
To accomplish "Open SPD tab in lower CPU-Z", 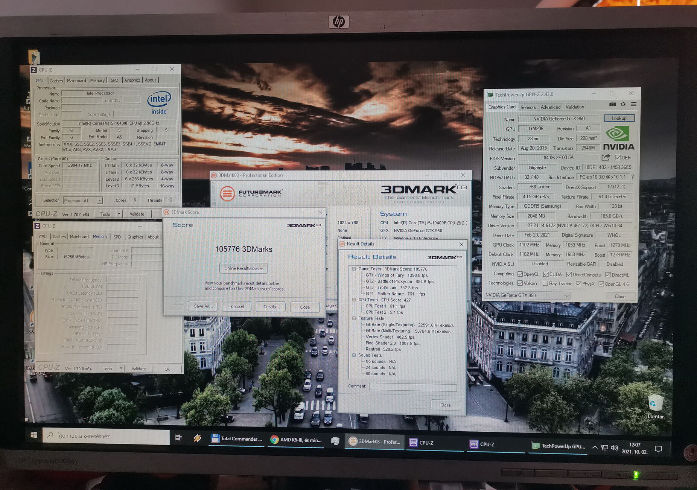I will (x=117, y=237).
